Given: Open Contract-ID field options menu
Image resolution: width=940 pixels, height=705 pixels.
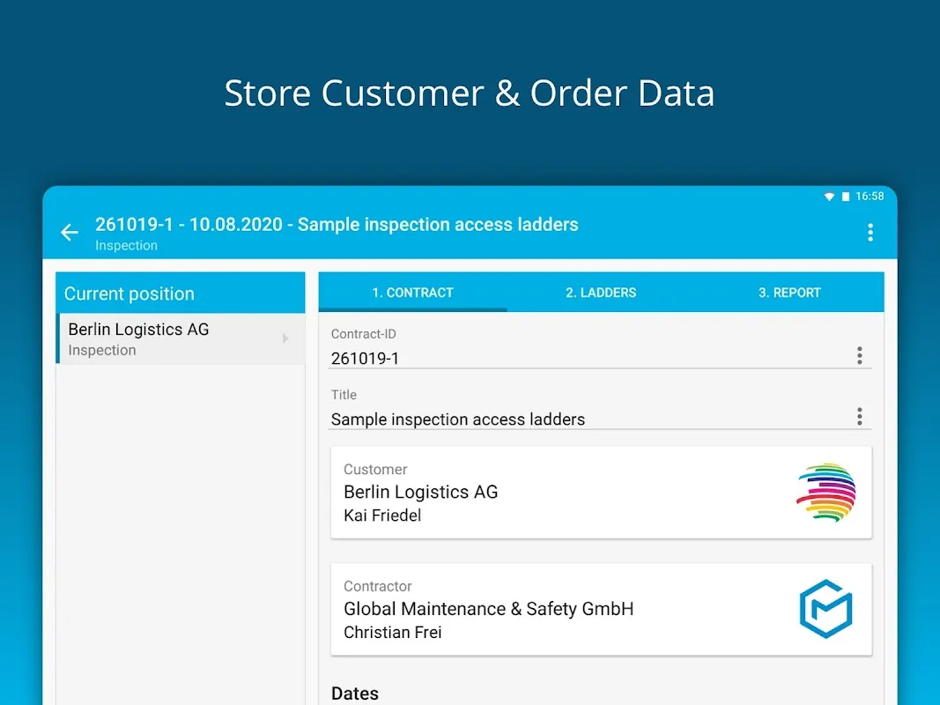Looking at the screenshot, I should point(859,355).
